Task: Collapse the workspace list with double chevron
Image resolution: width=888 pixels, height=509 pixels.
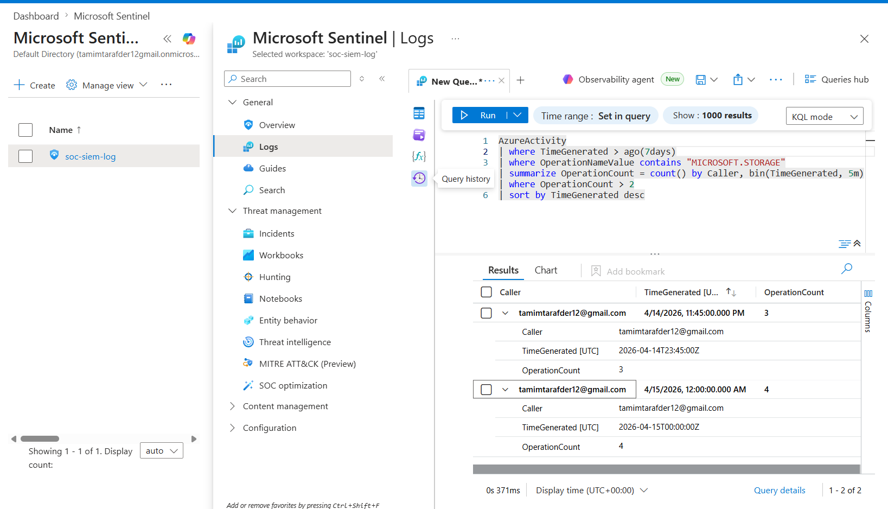Action: coord(167,39)
